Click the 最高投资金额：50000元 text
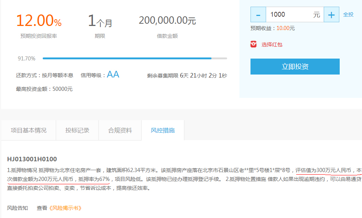The height and width of the screenshot is (218, 362). tap(44, 89)
